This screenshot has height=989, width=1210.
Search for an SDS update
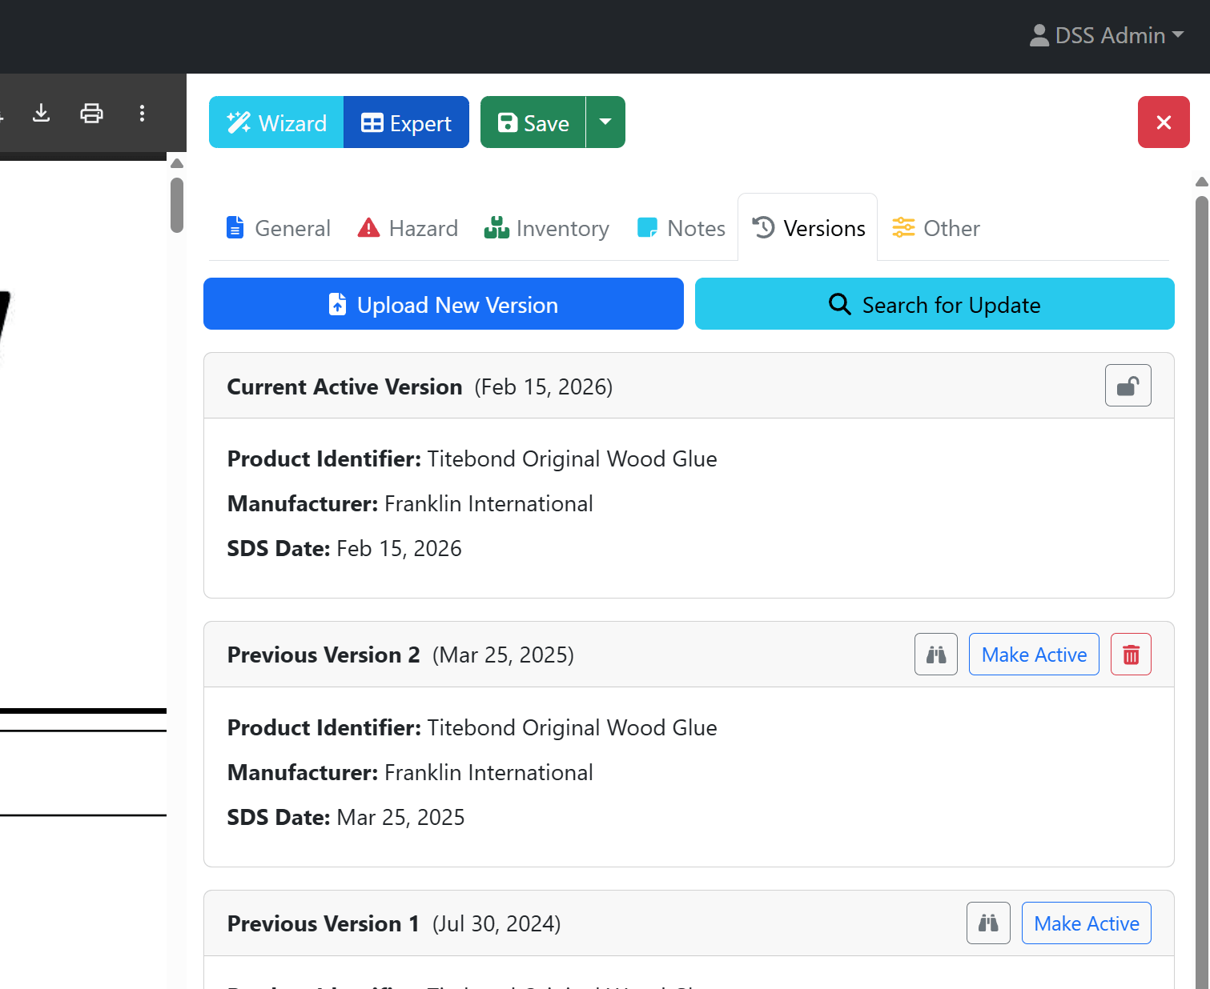[x=935, y=304]
